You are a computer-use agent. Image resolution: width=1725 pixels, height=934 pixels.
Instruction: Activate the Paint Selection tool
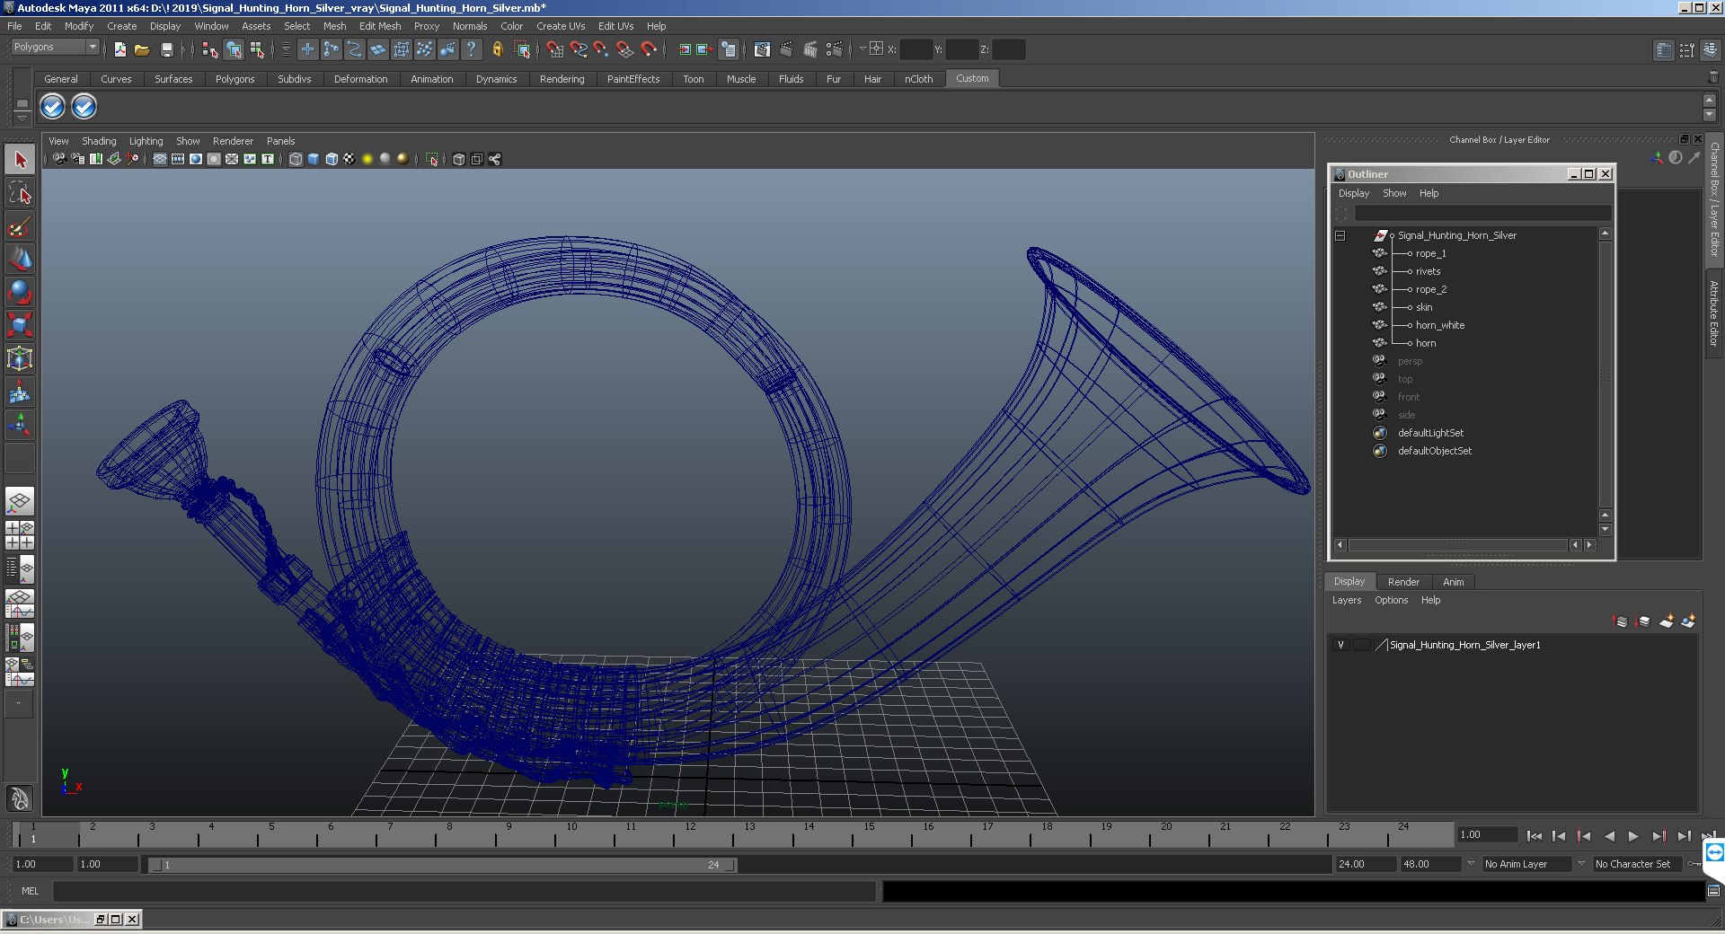point(20,226)
